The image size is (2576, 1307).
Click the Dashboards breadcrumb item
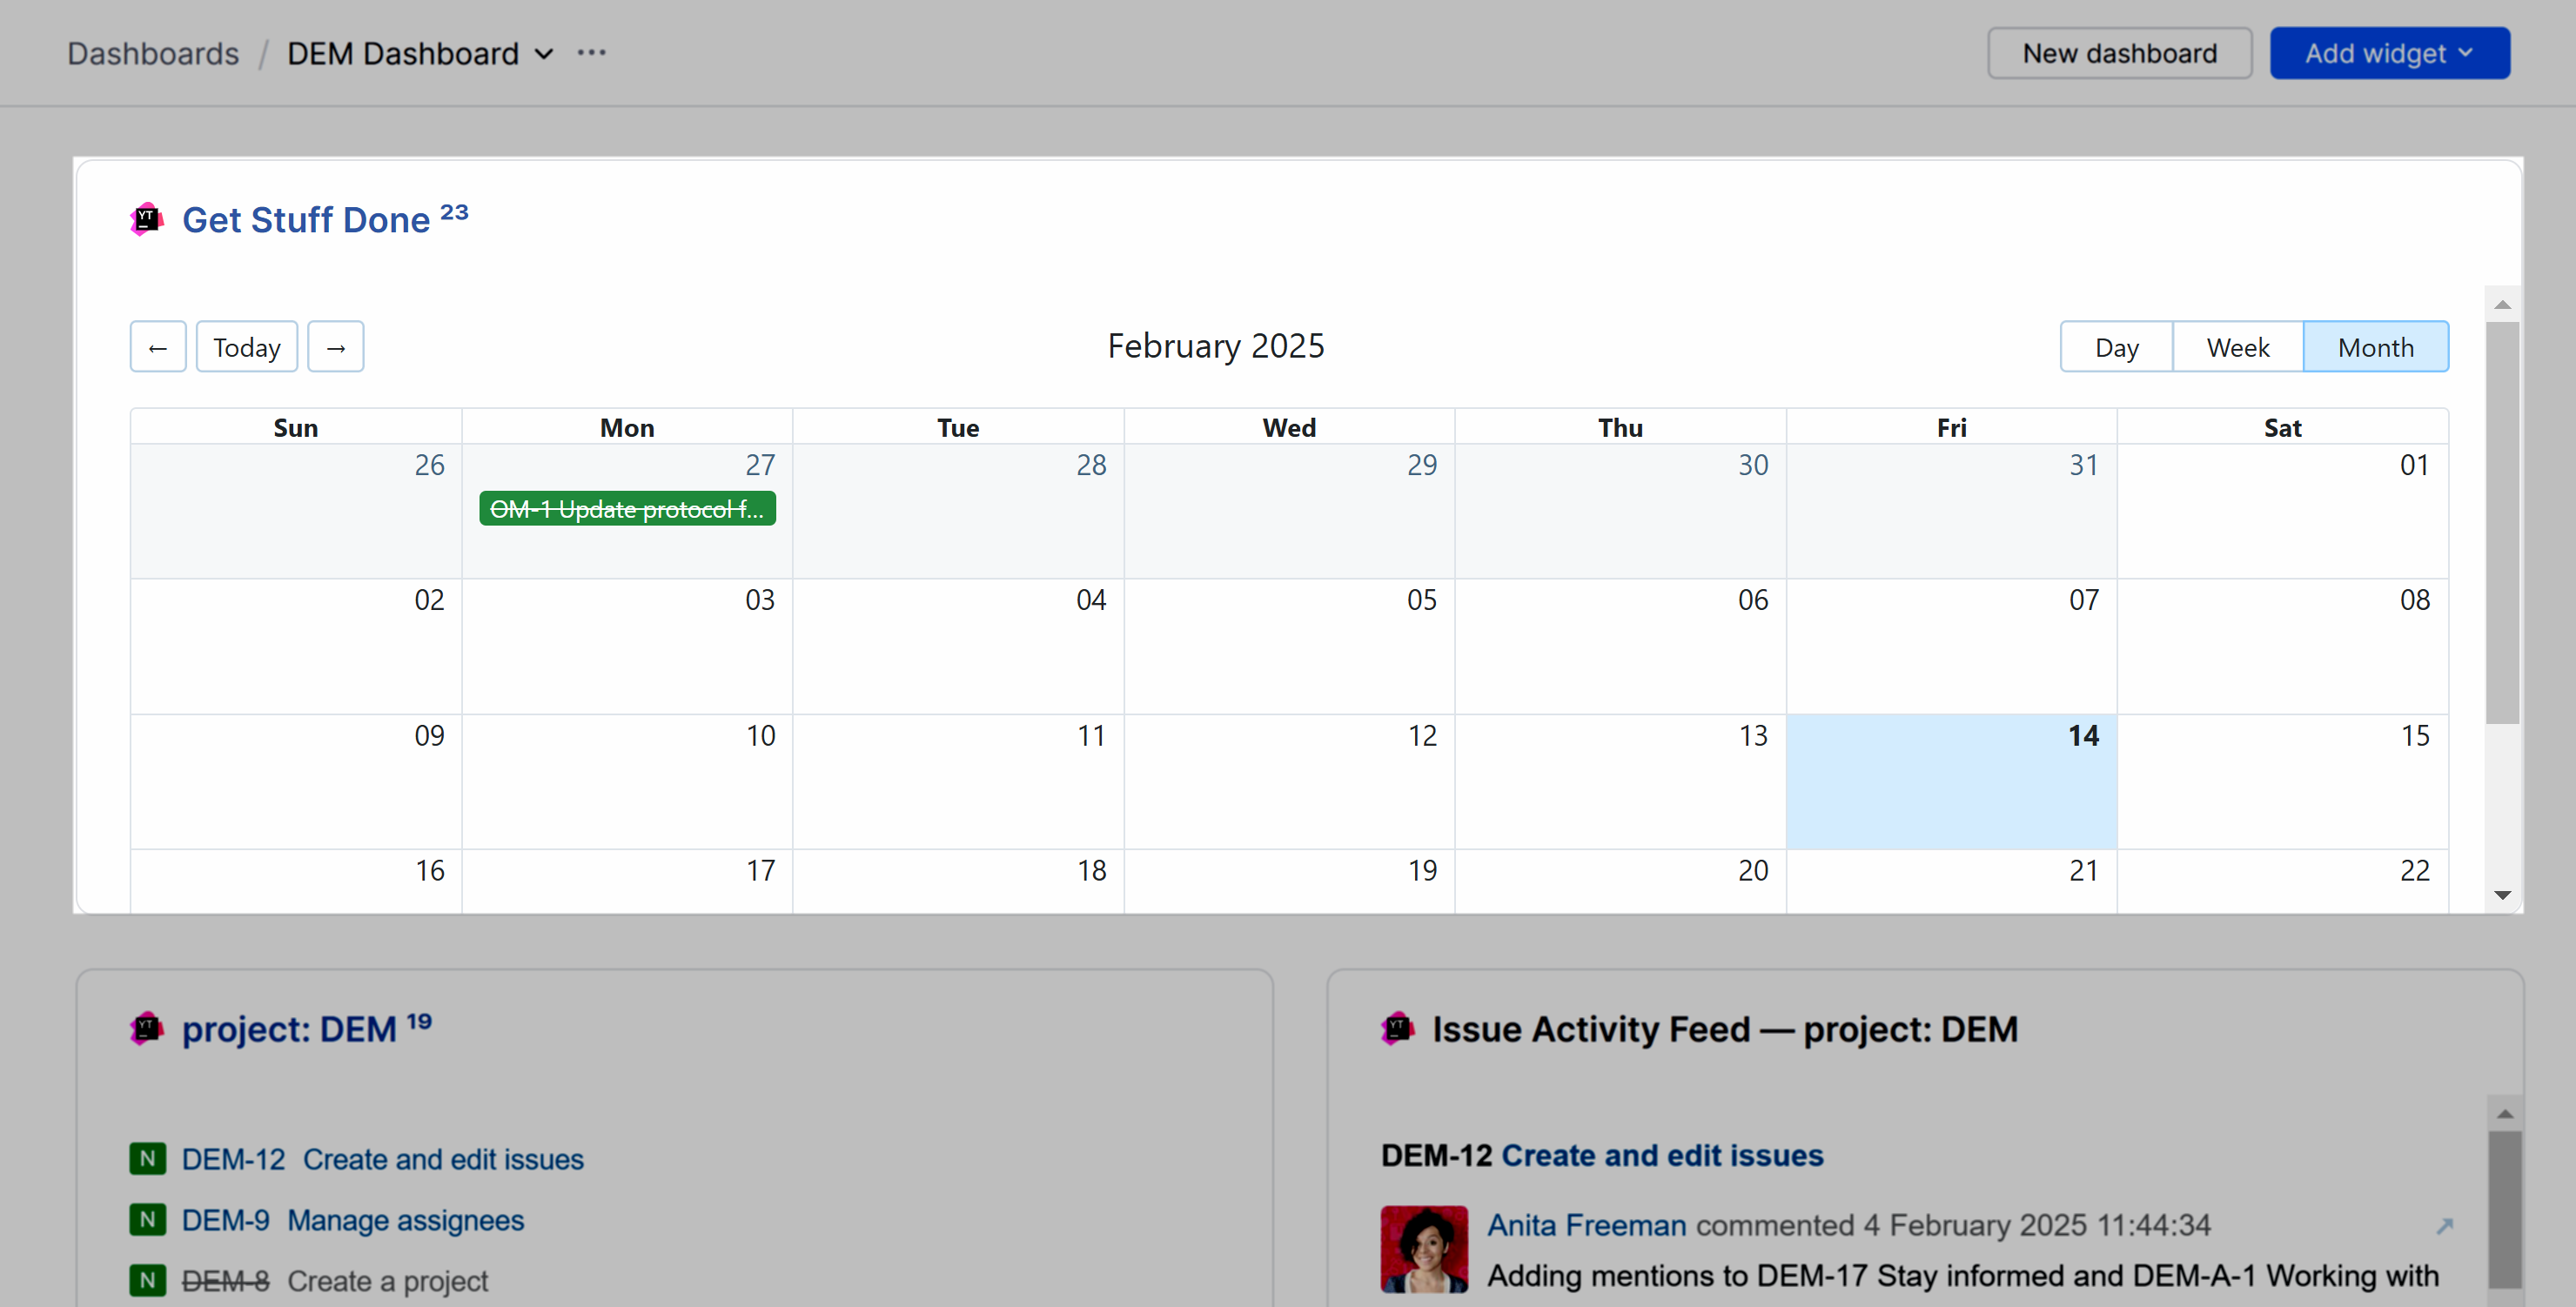pos(152,53)
